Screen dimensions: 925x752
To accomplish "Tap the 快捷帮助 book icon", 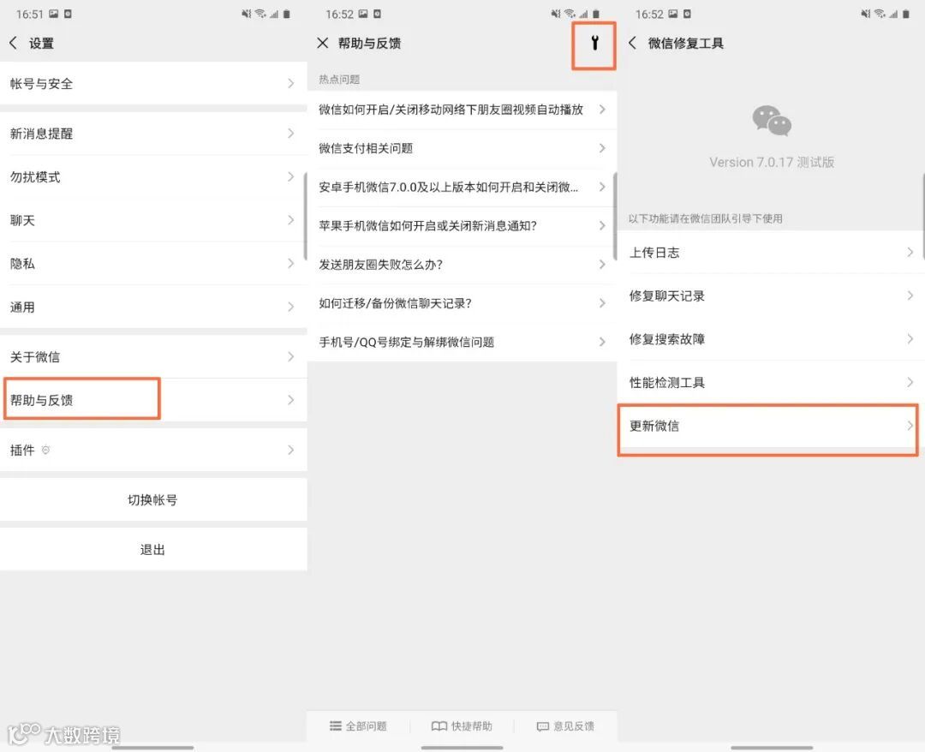I will tap(439, 726).
